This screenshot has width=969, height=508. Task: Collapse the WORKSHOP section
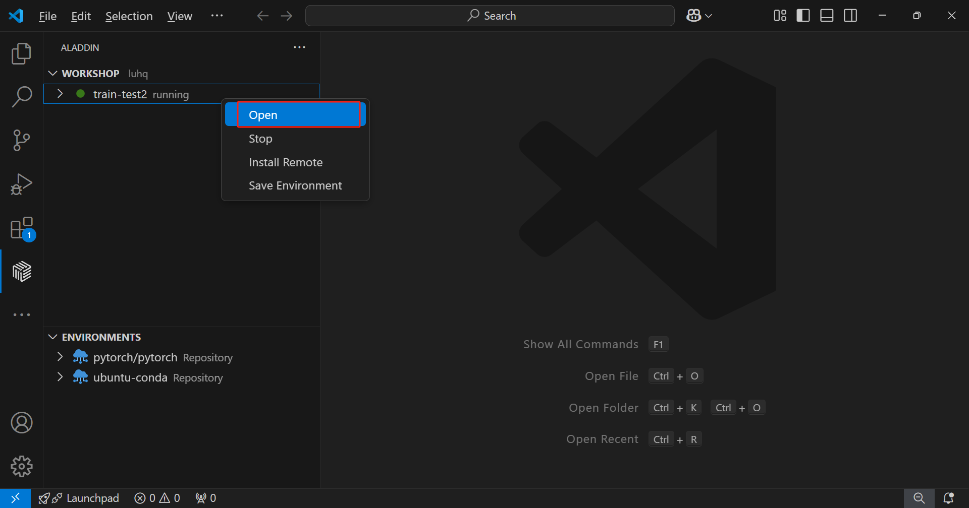(52, 74)
